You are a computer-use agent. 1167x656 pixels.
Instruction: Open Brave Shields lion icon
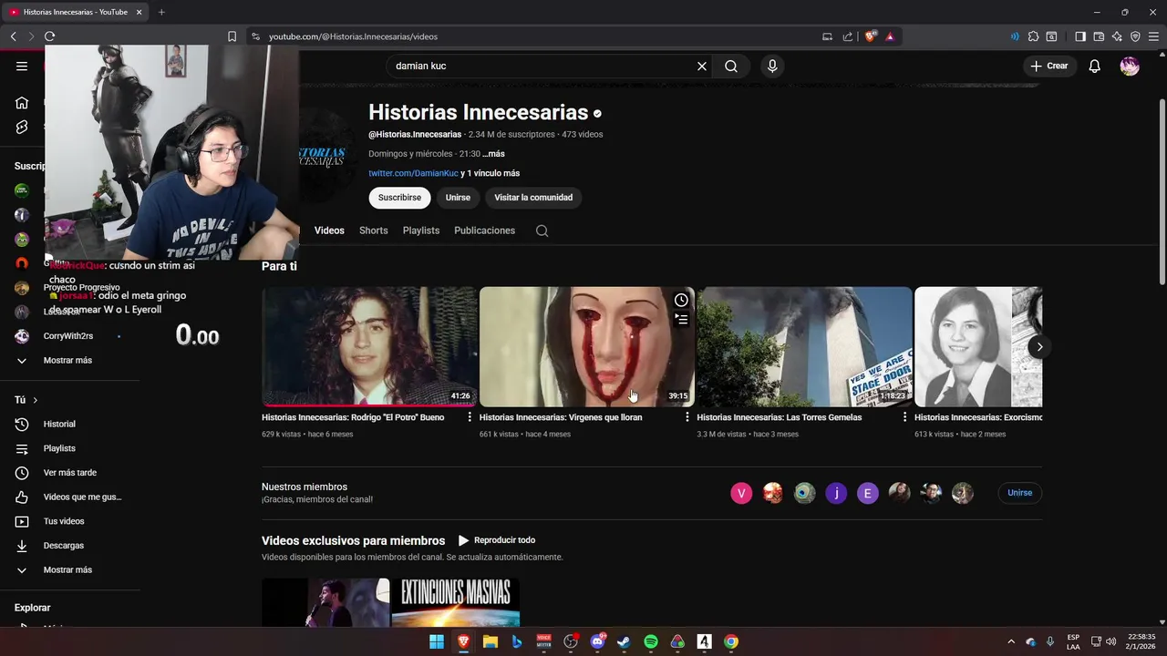871,36
